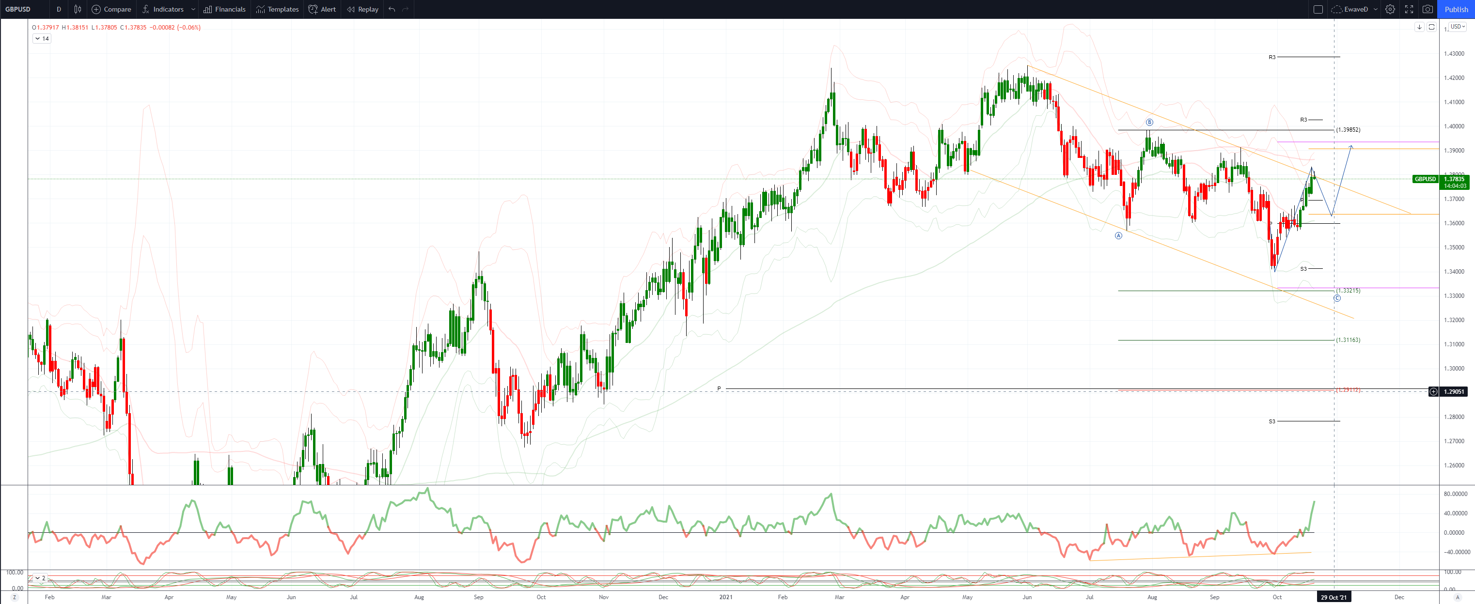Expand the favorite indicators dropdown arrow
The width and height of the screenshot is (1475, 604).
click(x=193, y=9)
